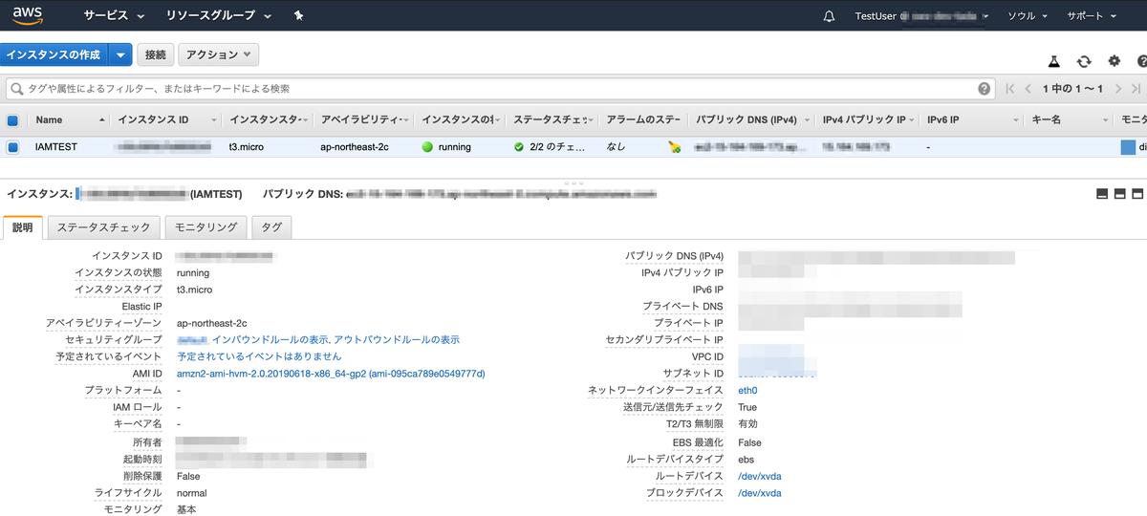The height and width of the screenshot is (516, 1147).
Task: Switch to the タグ tab
Action: pos(271,227)
